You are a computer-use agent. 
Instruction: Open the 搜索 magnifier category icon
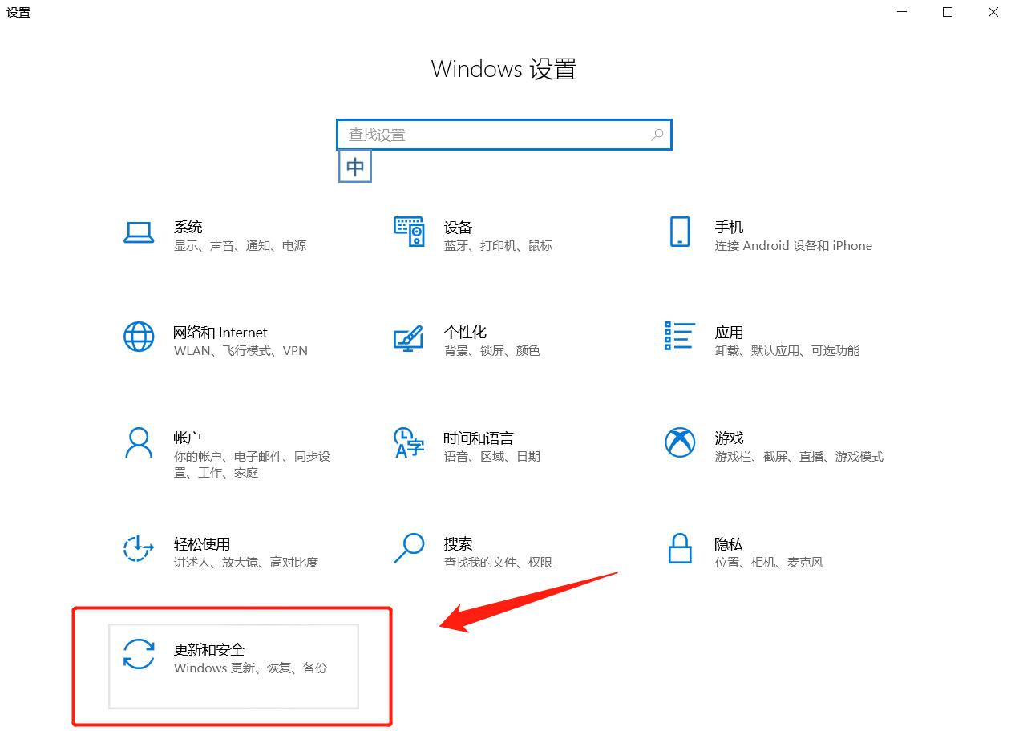[409, 548]
